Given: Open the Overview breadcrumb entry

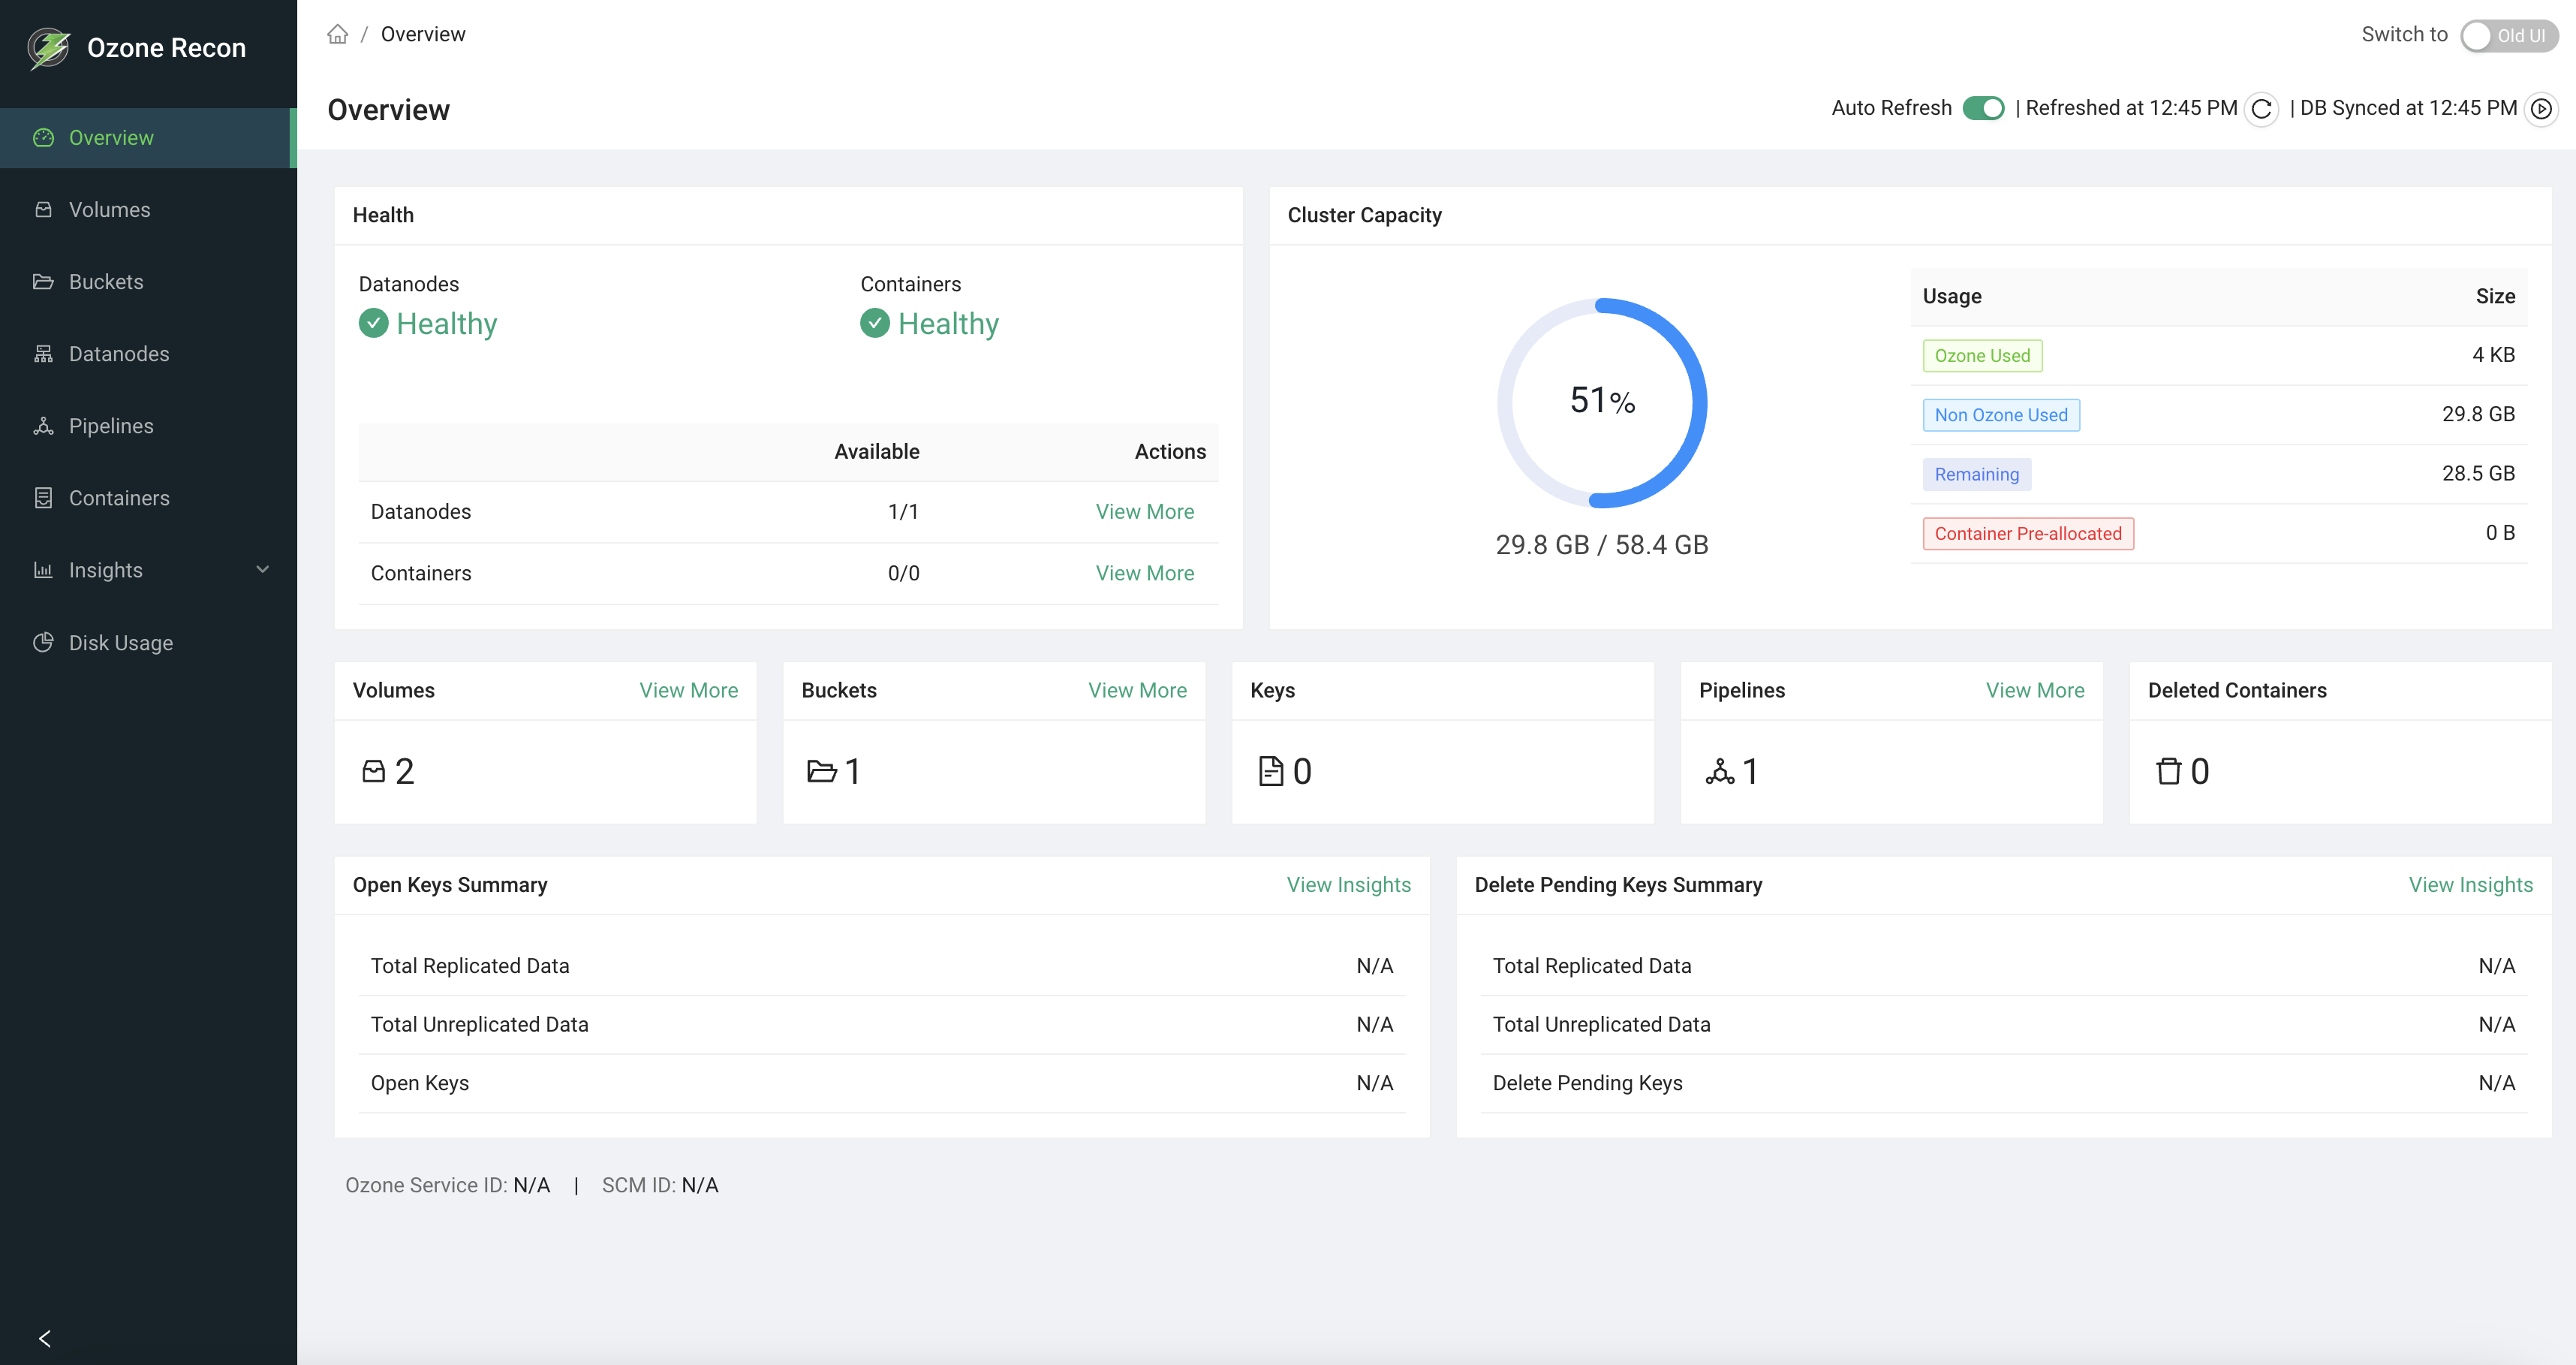Looking at the screenshot, I should point(422,33).
